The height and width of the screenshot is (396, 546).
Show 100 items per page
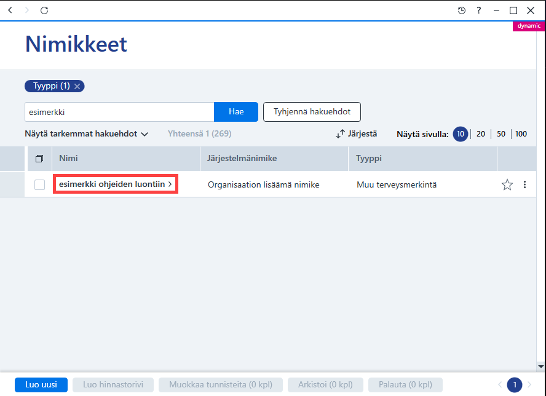[521, 134]
